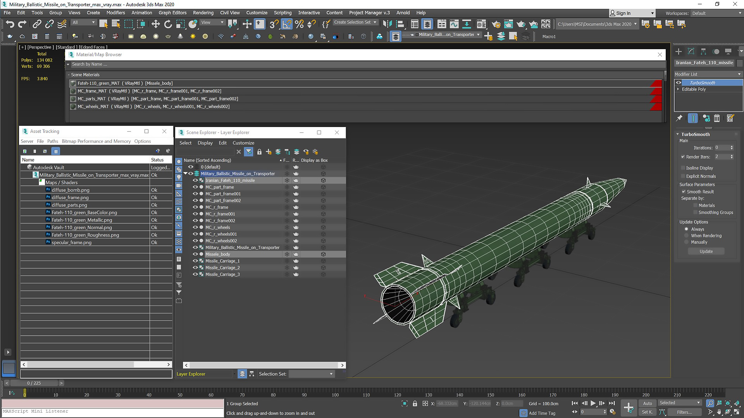Collapse the Scene Materials group
Viewport: 744px width, 418px height.
tap(69, 75)
